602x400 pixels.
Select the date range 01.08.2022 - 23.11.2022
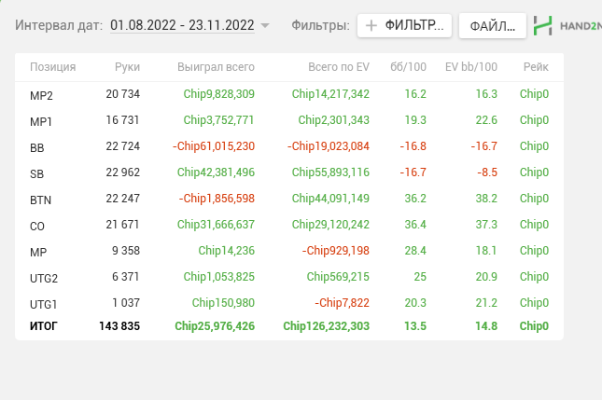tap(182, 25)
